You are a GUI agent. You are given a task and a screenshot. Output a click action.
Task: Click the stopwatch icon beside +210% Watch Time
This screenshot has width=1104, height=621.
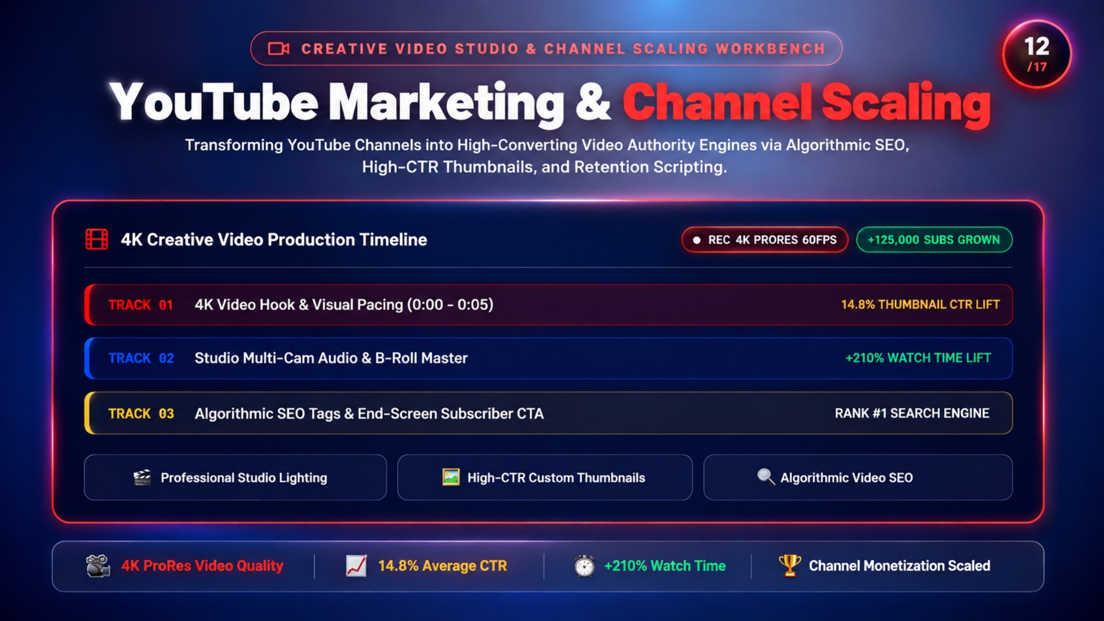pos(585,566)
